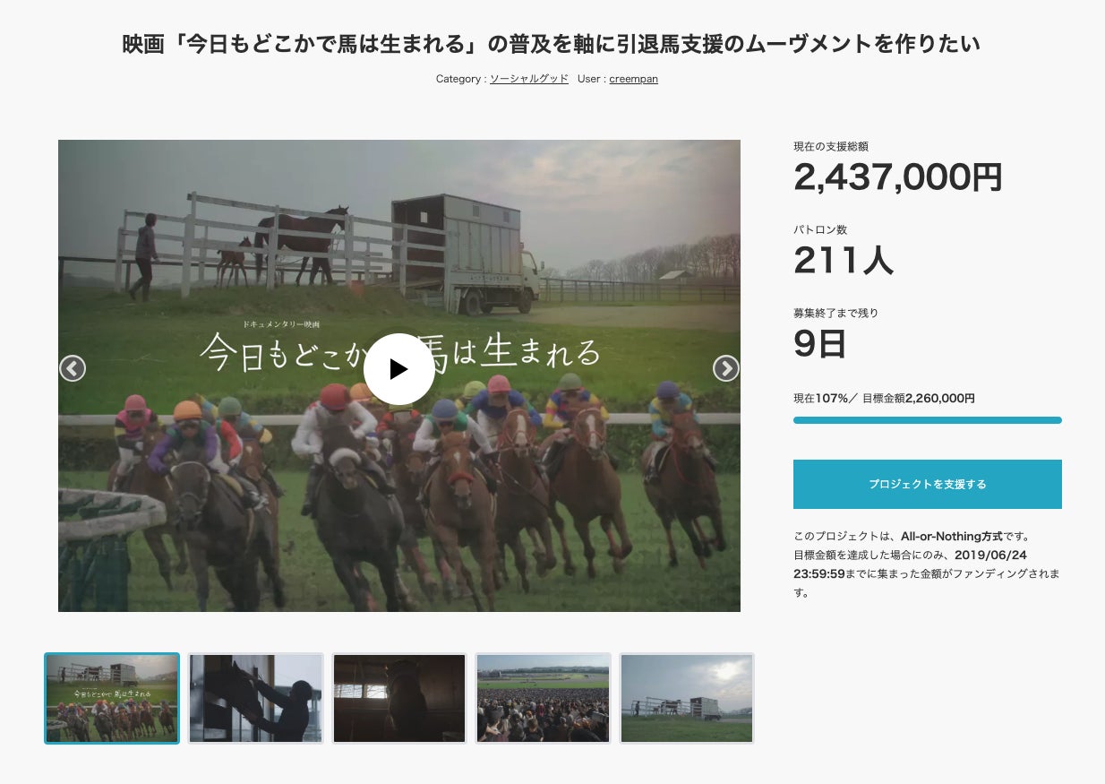
Task: Click the 募集終了まで残り label
Action: coord(836,313)
